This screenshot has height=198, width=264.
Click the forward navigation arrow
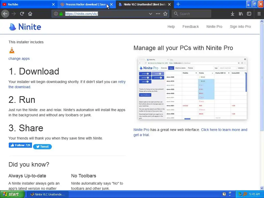click(x=14, y=14)
